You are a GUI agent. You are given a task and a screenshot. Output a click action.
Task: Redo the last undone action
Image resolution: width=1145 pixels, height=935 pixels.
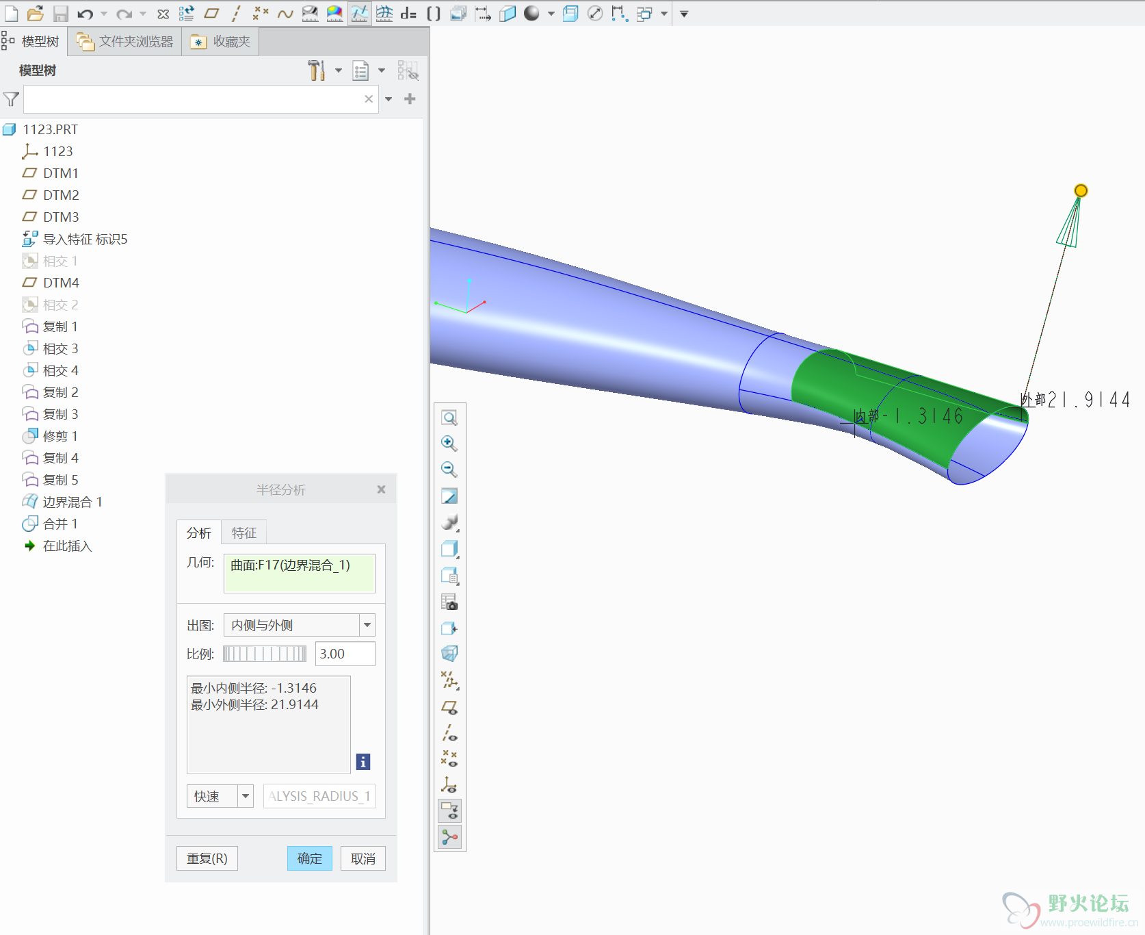pyautogui.click(x=124, y=14)
